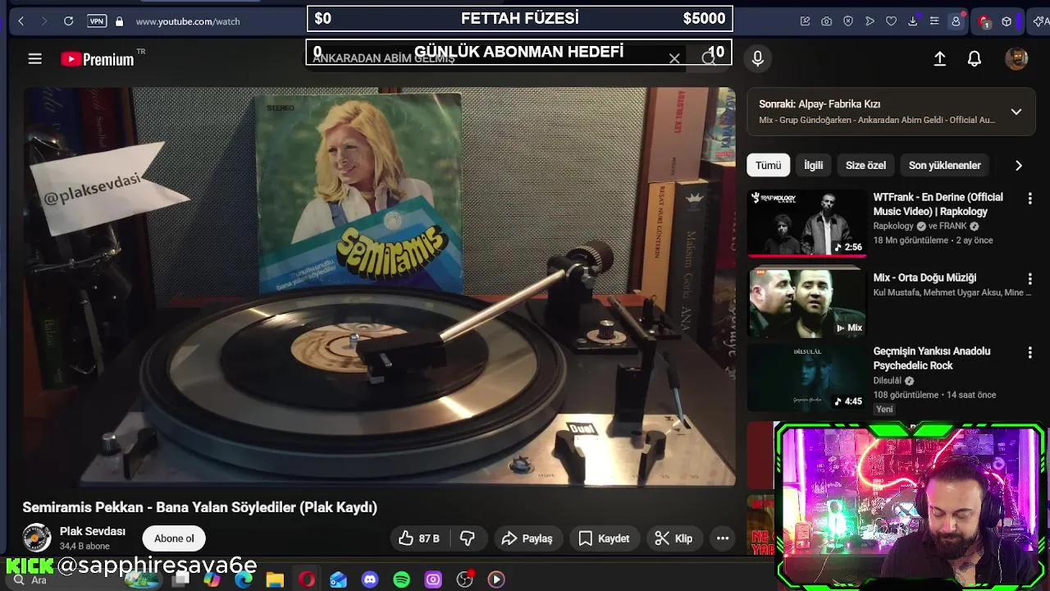The image size is (1050, 591).
Task: Open the YouTube notifications bell
Action: tap(975, 58)
